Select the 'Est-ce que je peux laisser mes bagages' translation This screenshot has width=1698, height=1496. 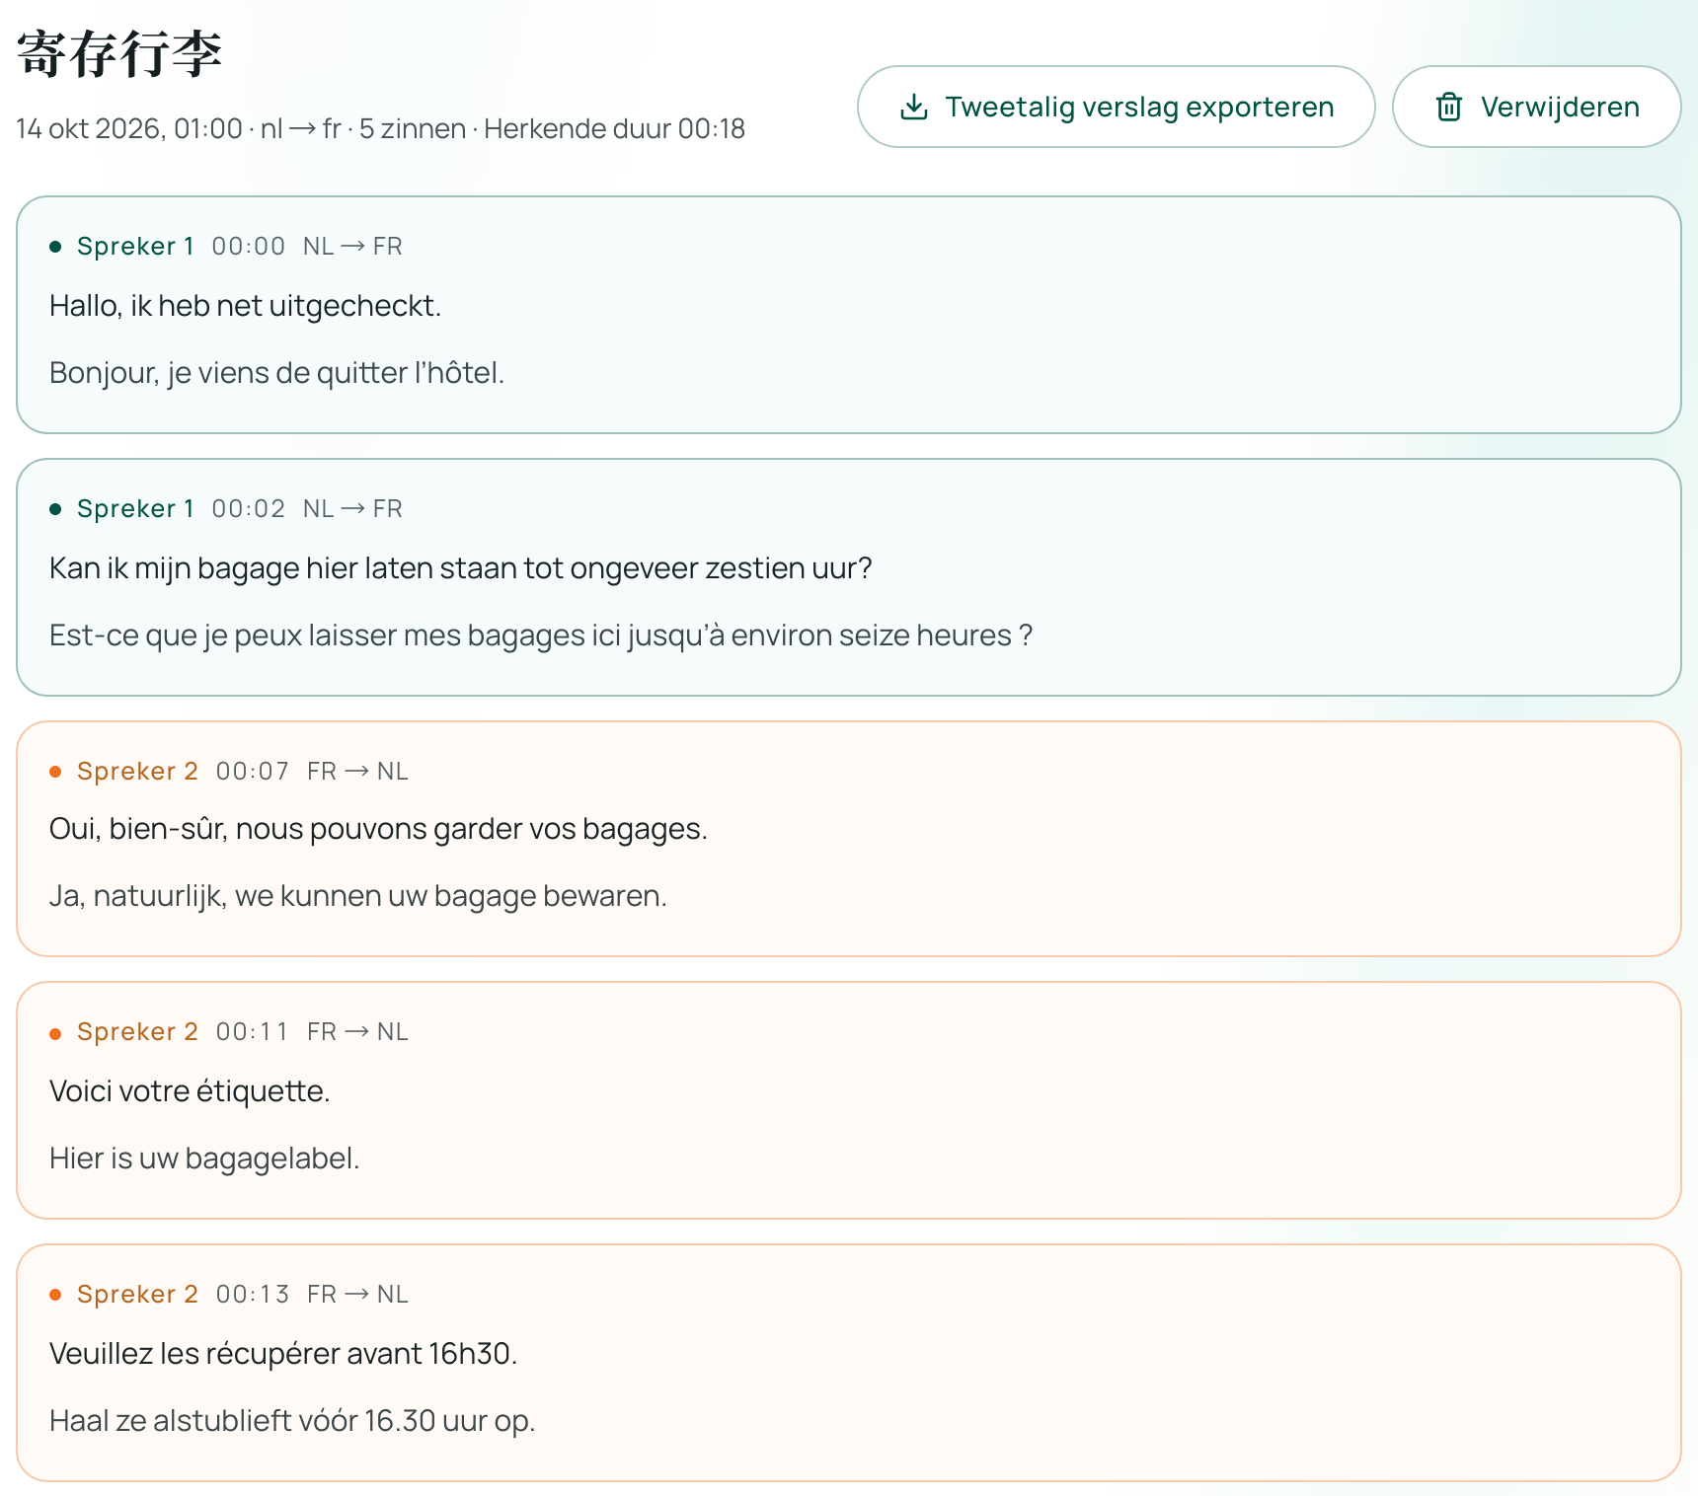point(541,636)
